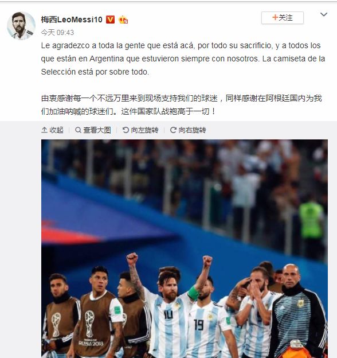Expand the post options chevron menu
This screenshot has width=337, height=358.
(324, 14)
